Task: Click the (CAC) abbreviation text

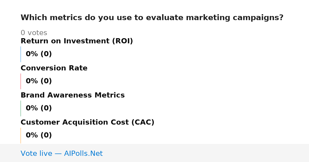Action: 143,123
